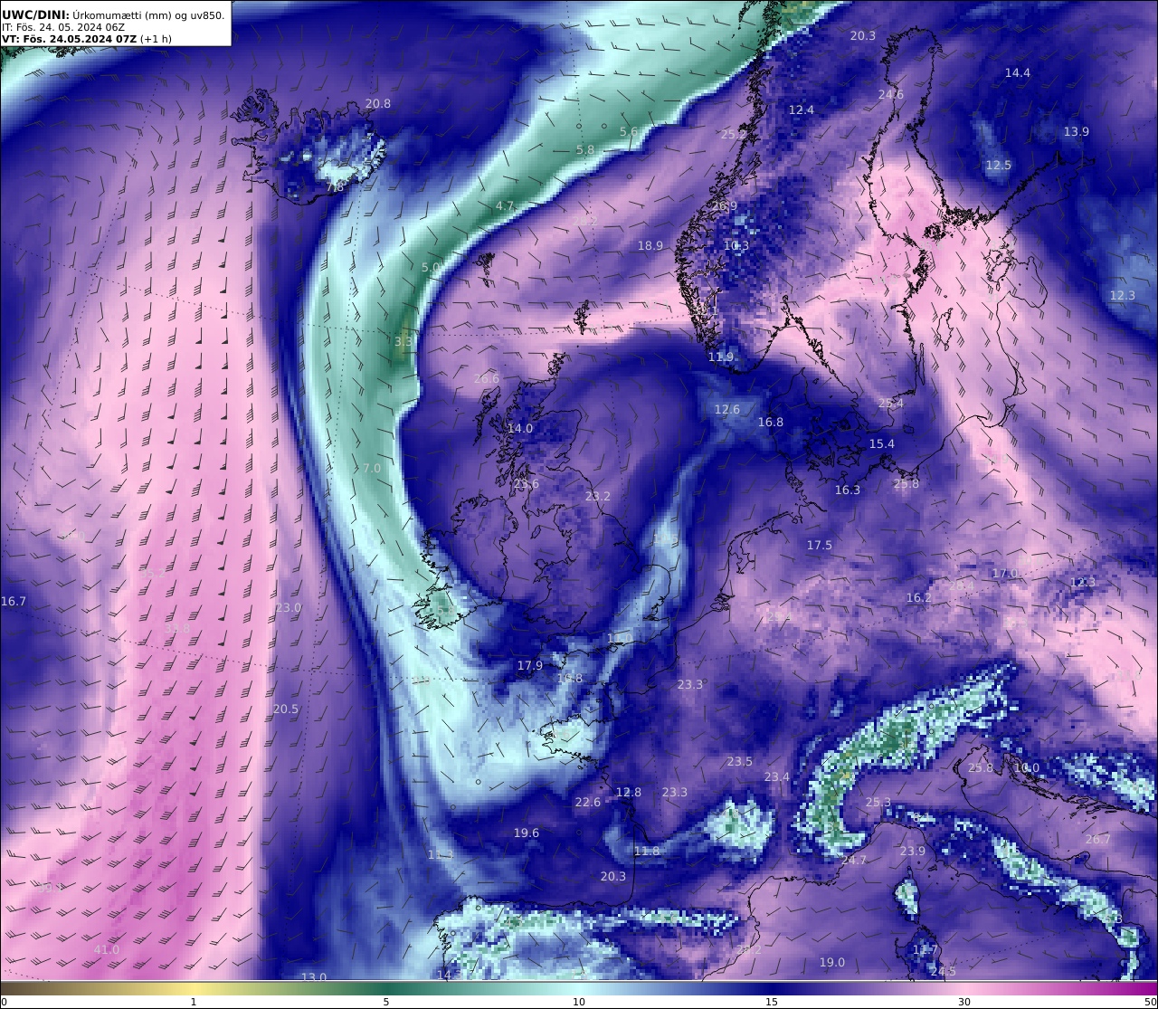Select the 4.7 map value
1158x1009 pixels.
[x=505, y=206]
